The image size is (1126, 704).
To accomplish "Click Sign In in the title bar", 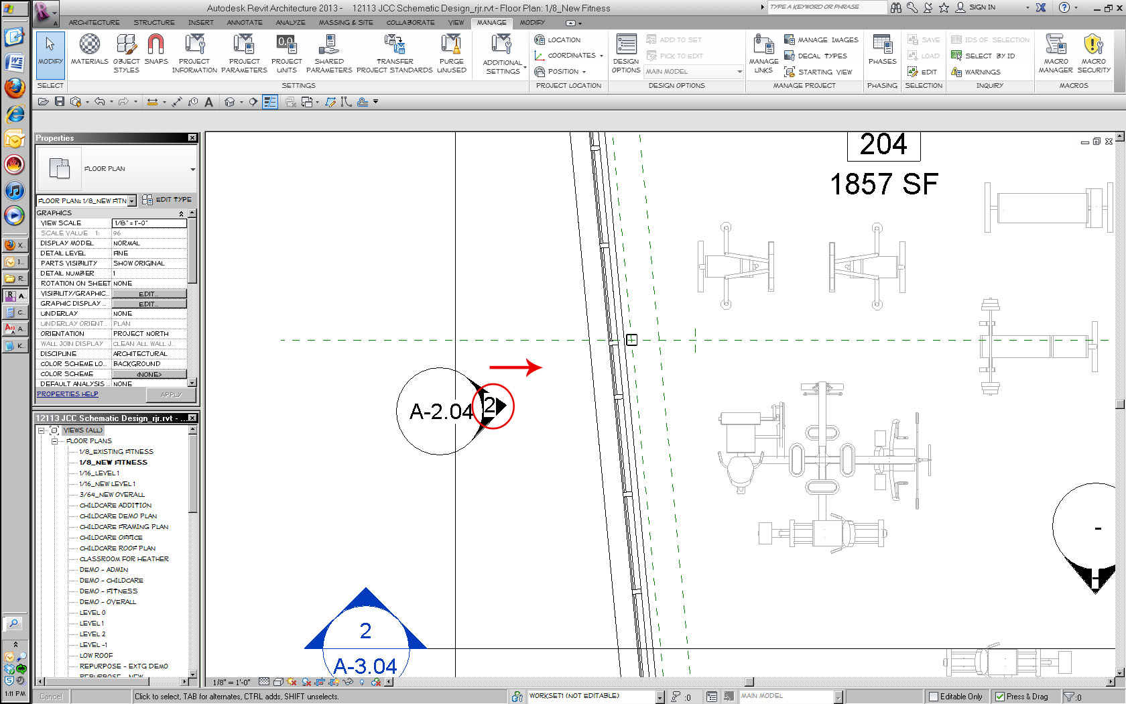I will pyautogui.click(x=977, y=7).
